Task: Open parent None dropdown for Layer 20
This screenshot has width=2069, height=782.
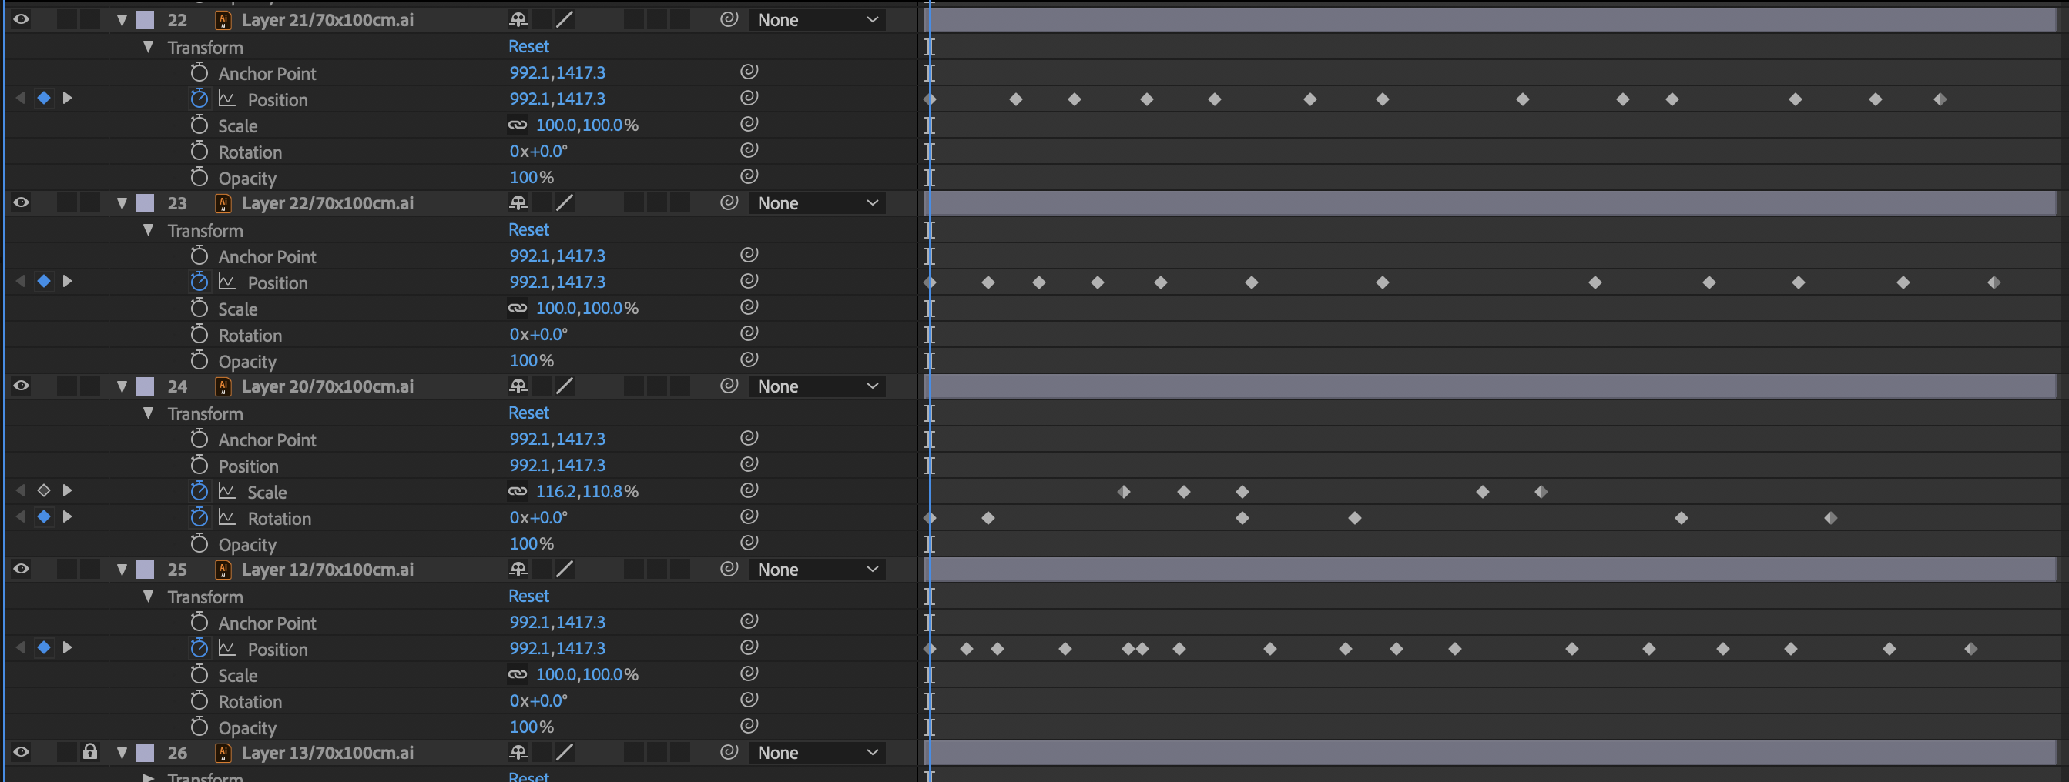Action: [x=817, y=386]
